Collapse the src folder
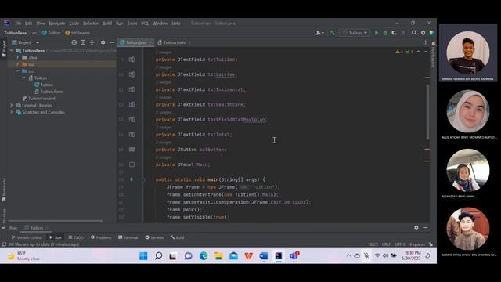501x282 pixels. (17, 71)
